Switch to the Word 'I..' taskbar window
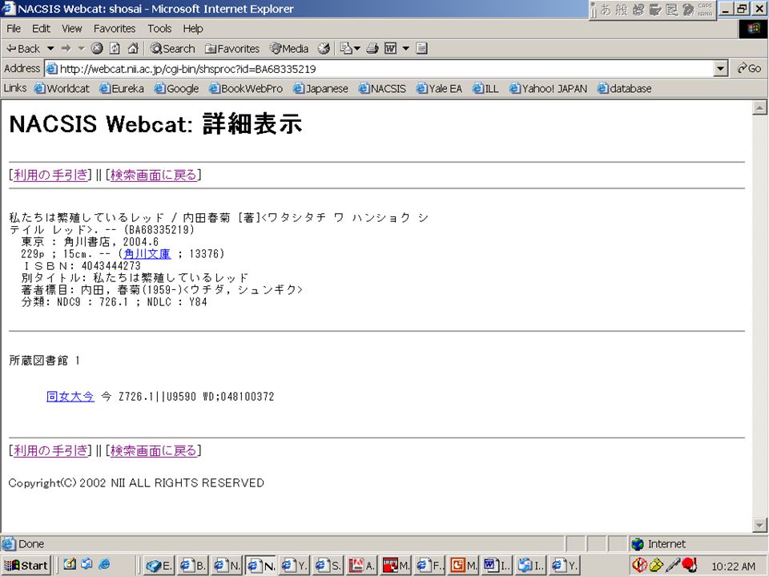This screenshot has width=769, height=577. point(497,566)
